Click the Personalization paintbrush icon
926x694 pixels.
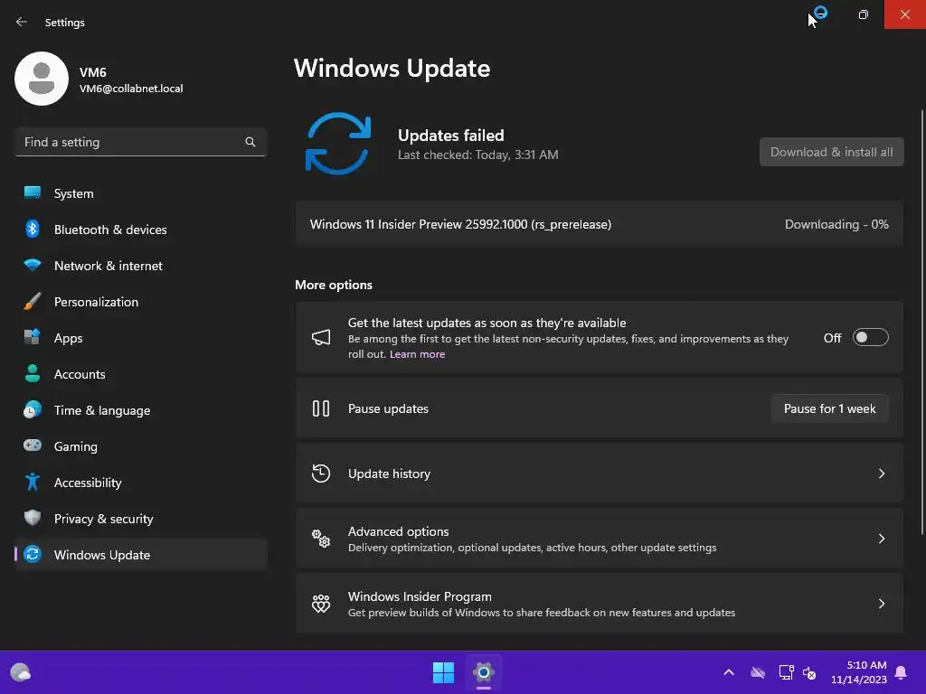[x=33, y=302]
